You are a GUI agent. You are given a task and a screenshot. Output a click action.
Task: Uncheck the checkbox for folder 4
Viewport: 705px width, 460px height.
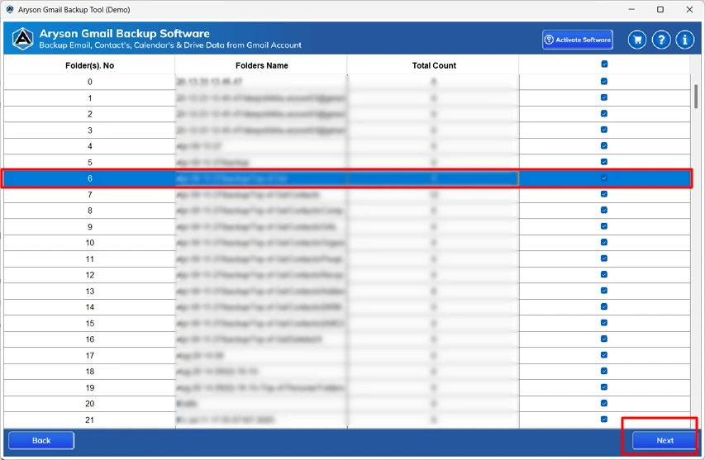604,145
